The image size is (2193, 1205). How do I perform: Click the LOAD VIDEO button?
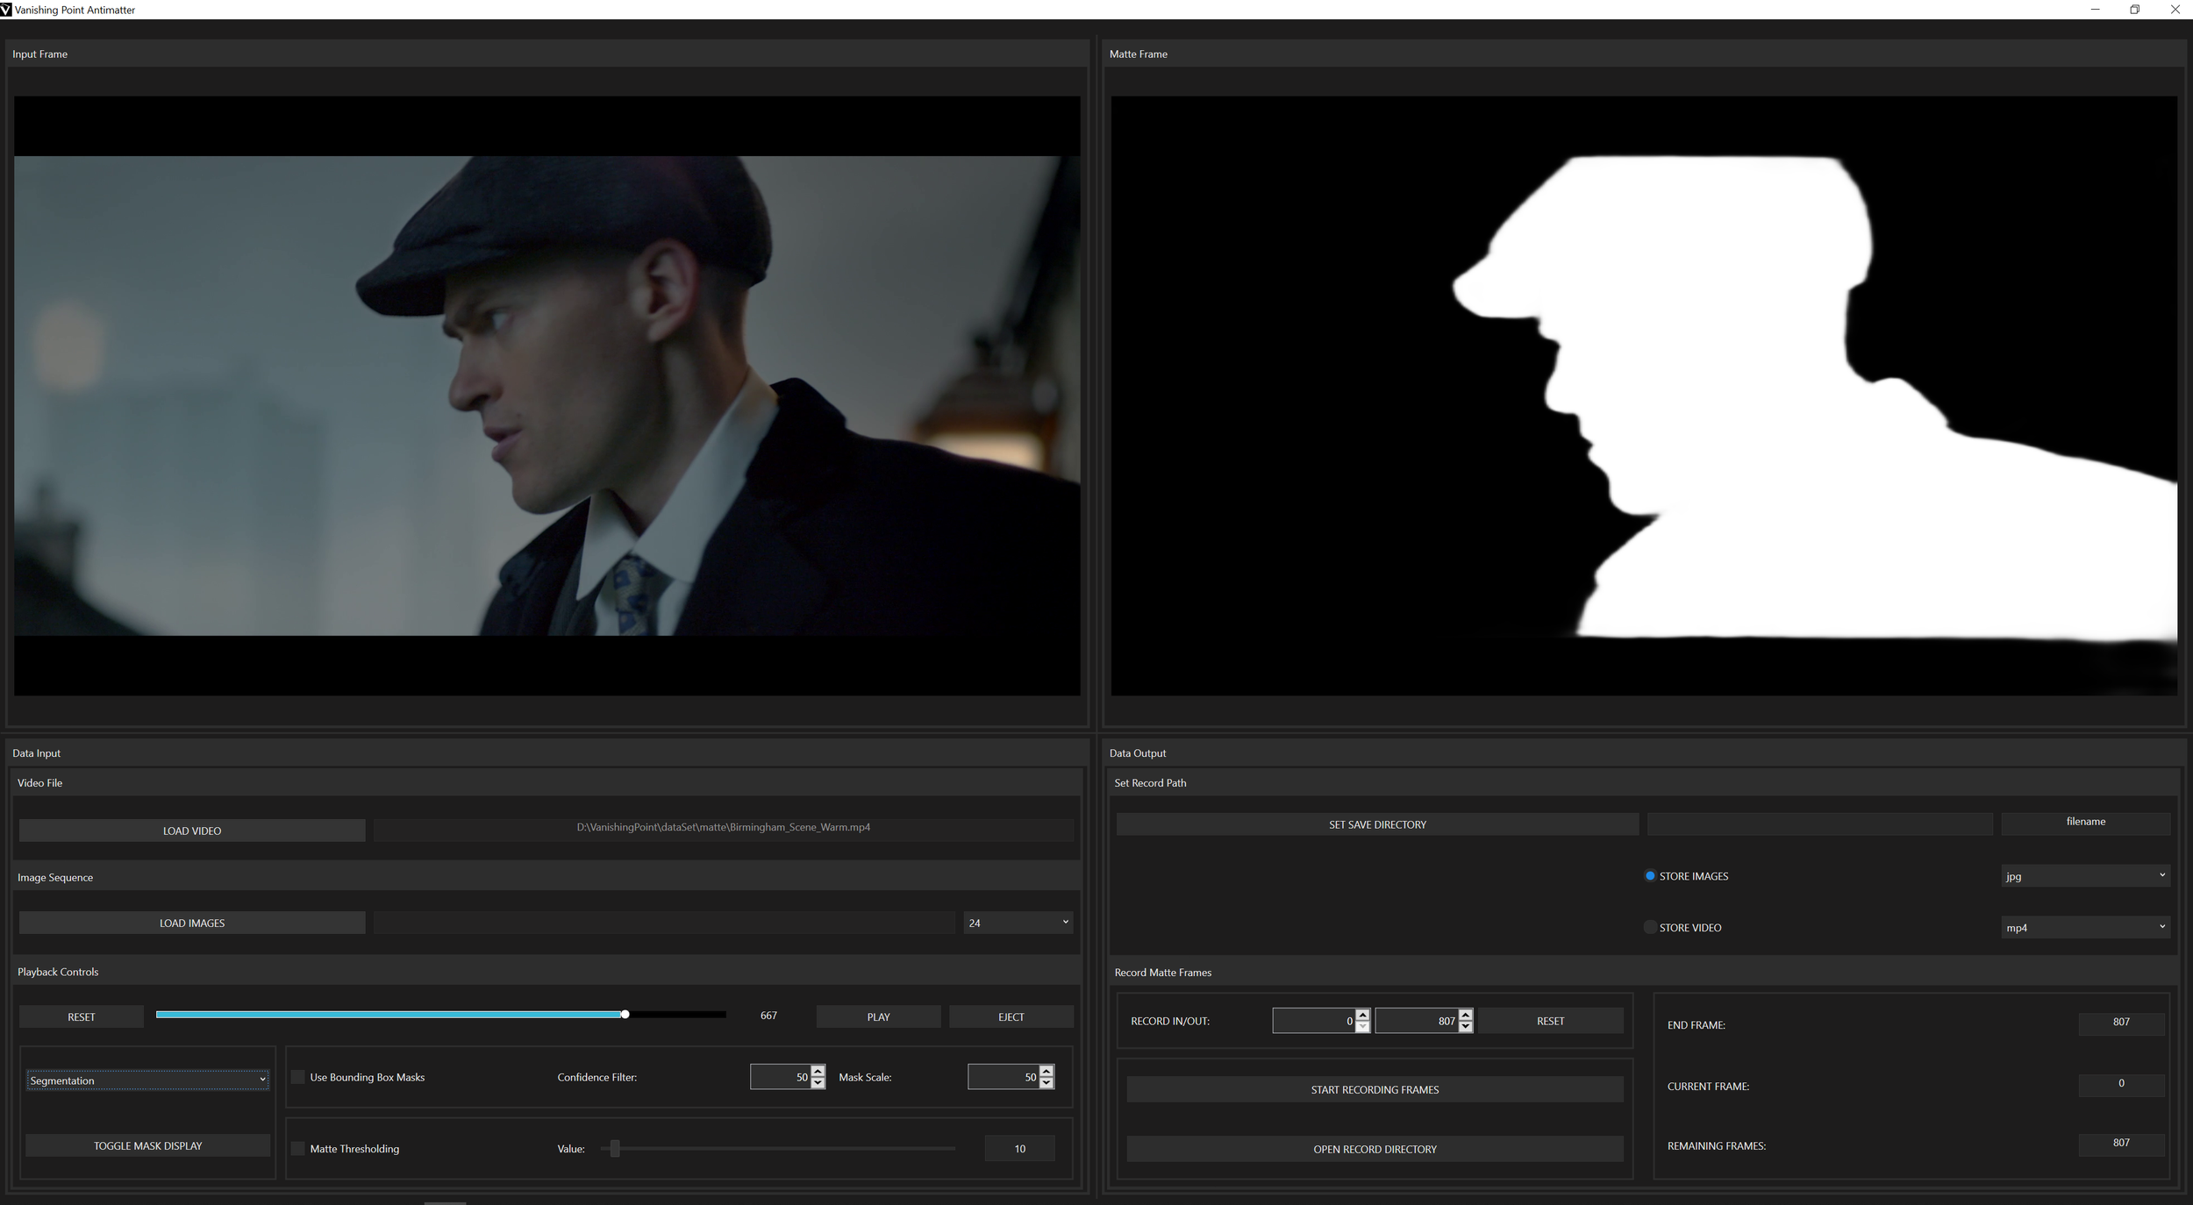192,831
